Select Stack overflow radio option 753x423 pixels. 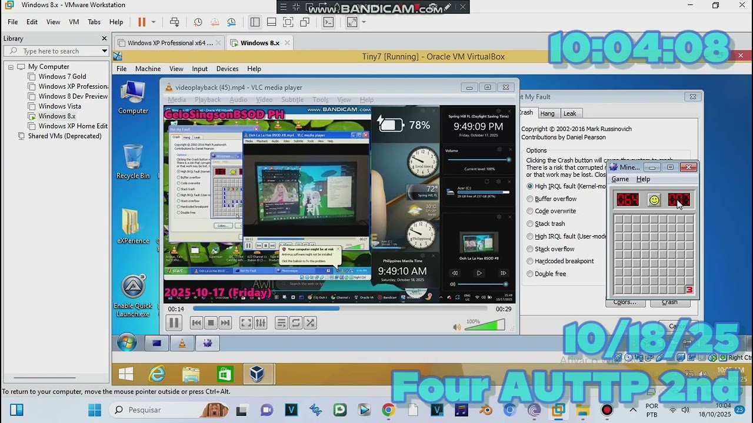pyautogui.click(x=530, y=249)
